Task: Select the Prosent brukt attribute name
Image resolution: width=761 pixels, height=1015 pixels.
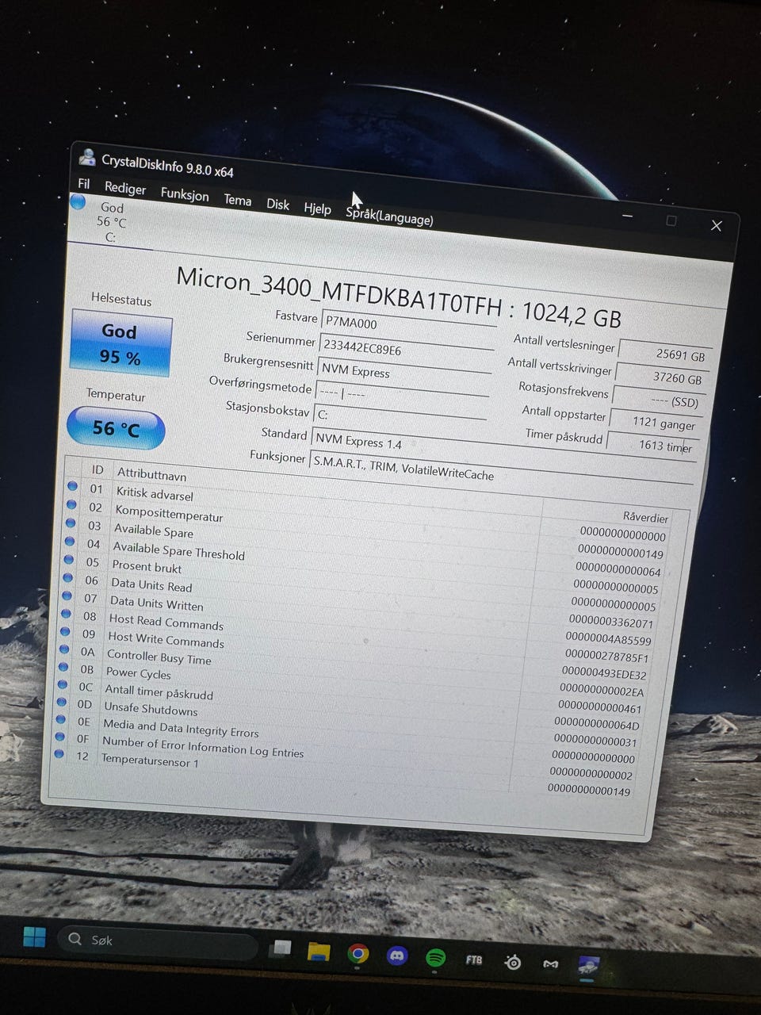Action: tap(147, 567)
